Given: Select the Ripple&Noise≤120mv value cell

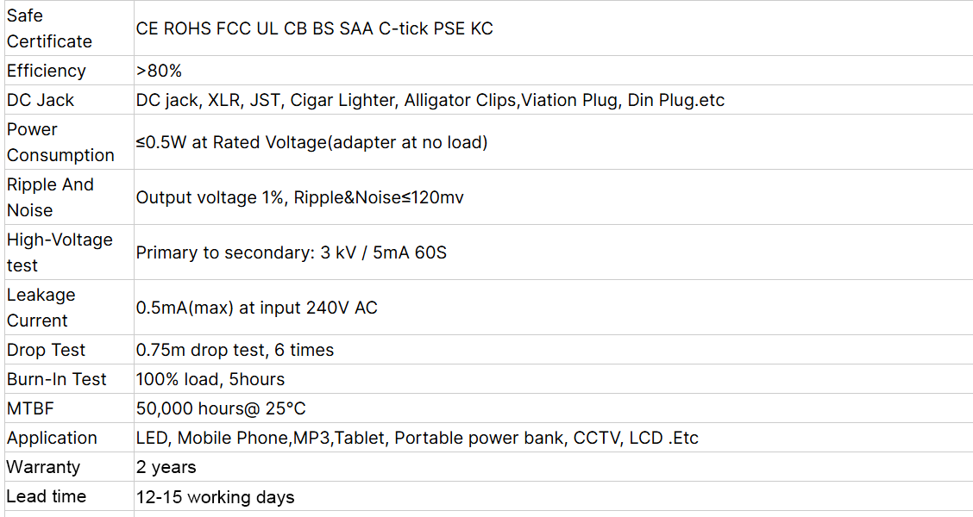Looking at the screenshot, I should tap(299, 197).
